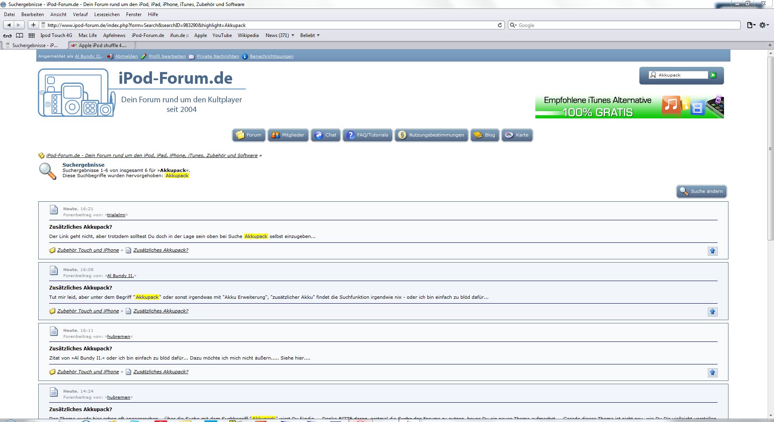Open Zusätzliches Akkupack? thread link in first result

[x=161, y=250]
